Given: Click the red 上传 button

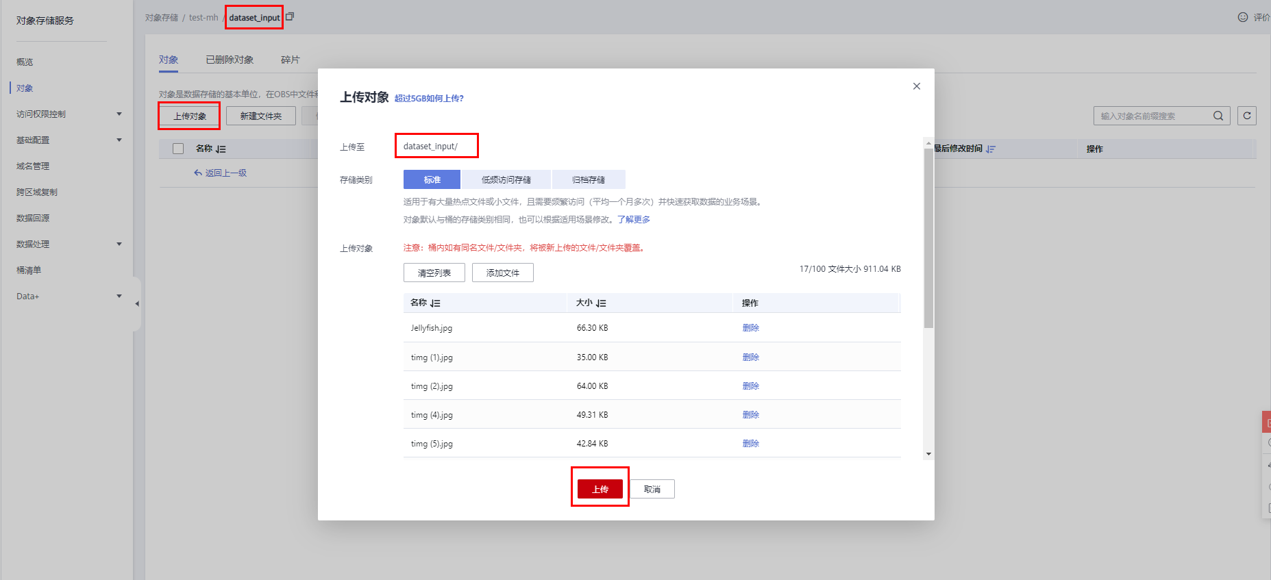Looking at the screenshot, I should coord(600,489).
